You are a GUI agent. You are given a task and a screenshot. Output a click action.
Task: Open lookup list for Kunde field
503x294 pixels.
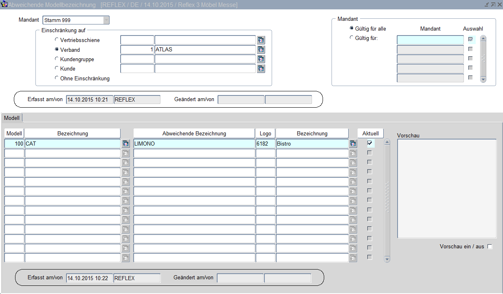pos(261,69)
